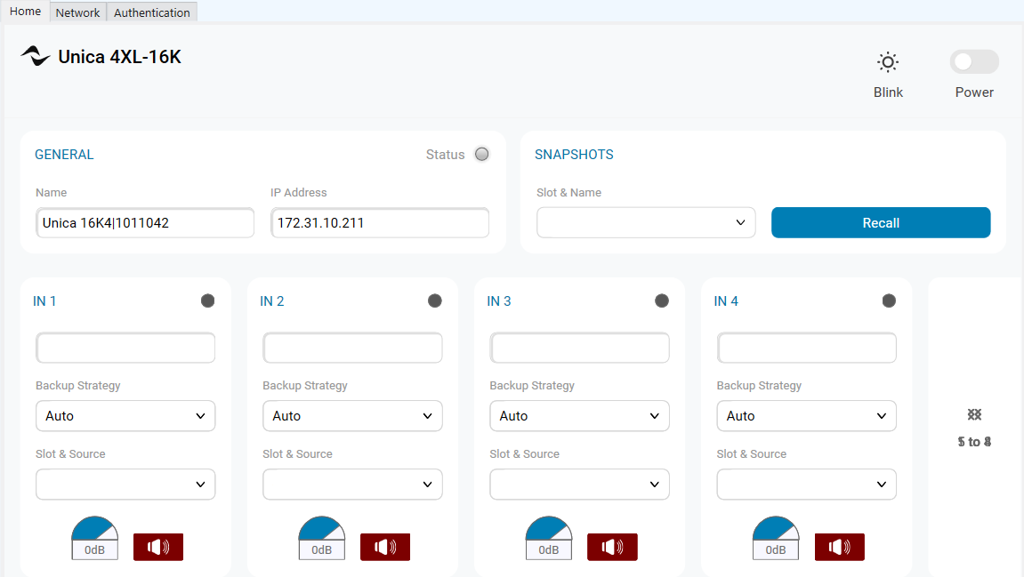Click the Blink label text

[x=888, y=92]
